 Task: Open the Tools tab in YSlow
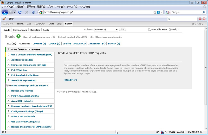click(x=46, y=30)
